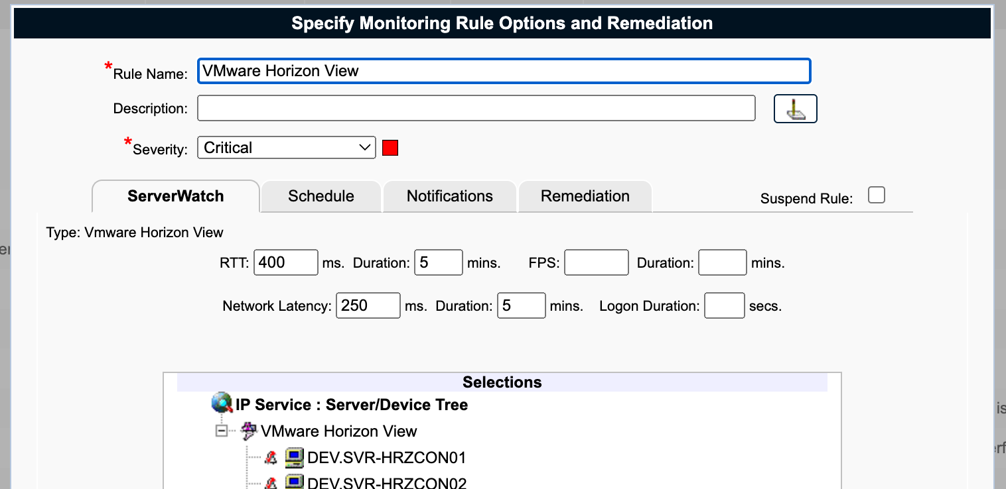Toggle the Suspend Rule checkbox

tap(877, 195)
